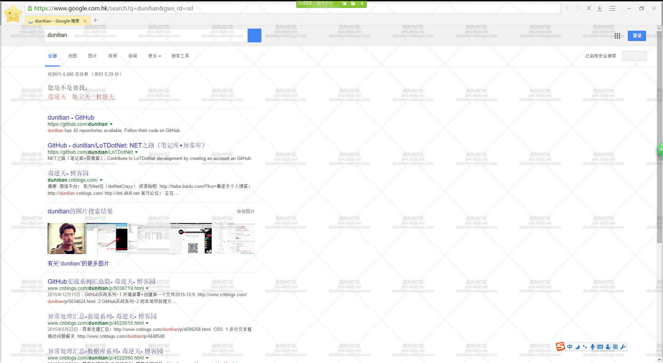
Task: Open thumbnail with red arrow screenshot
Action: point(107,238)
